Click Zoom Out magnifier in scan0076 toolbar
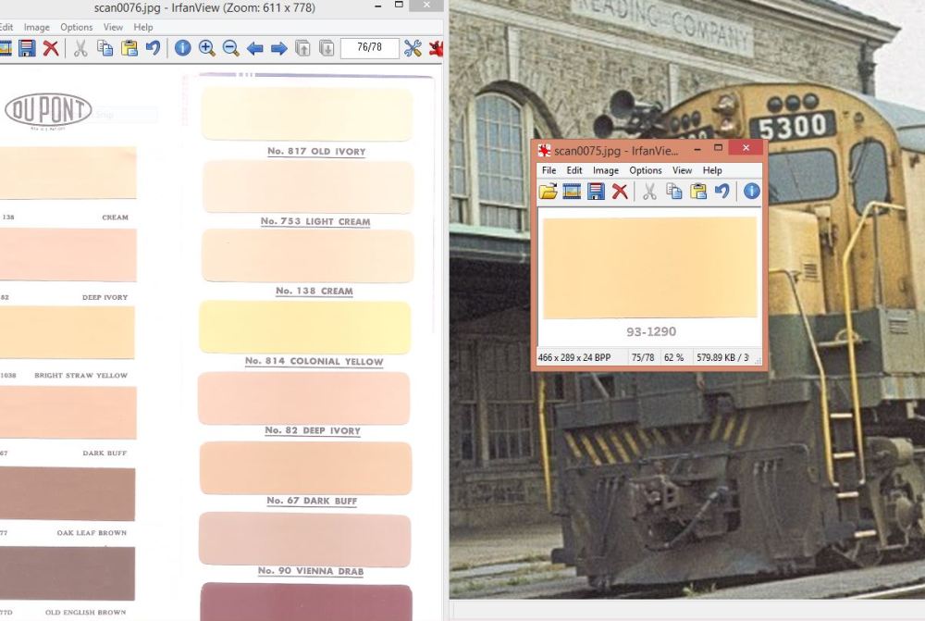925x621 pixels. [x=230, y=48]
